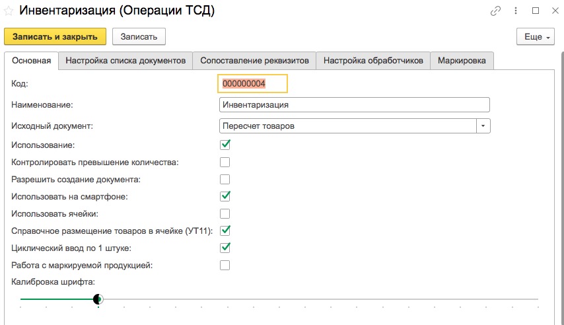Enable Разрешить создание документа checkbox
The width and height of the screenshot is (564, 325).
[x=225, y=179]
